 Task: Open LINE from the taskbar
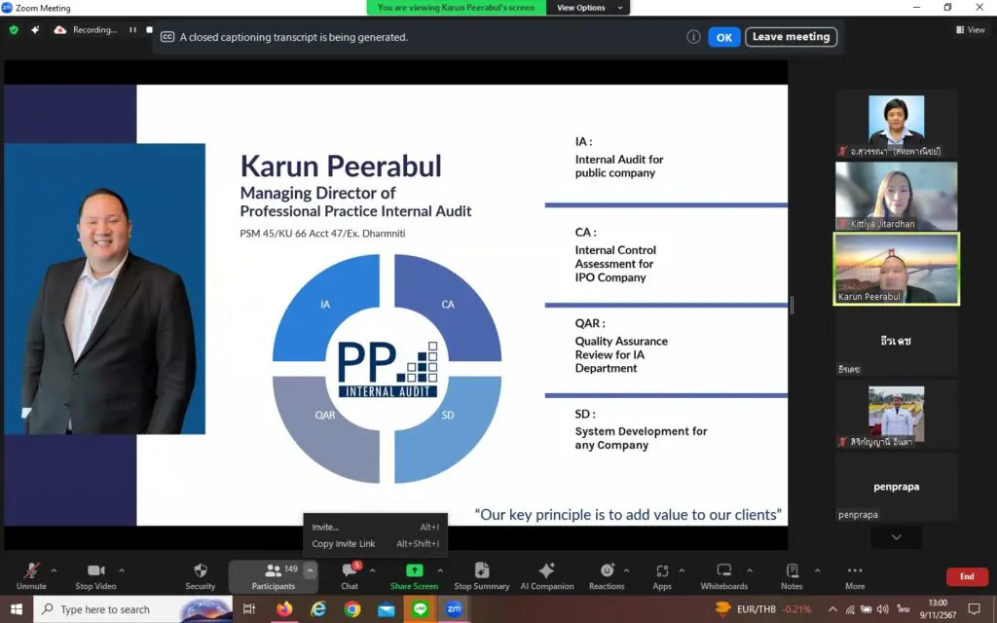tap(420, 609)
